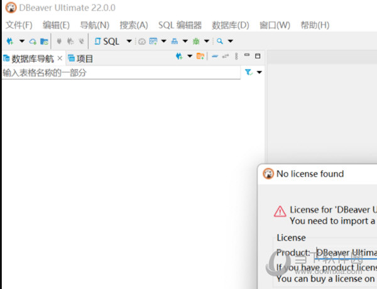
Task: Expand dropdown next to debug bug icon
Action: [207, 41]
